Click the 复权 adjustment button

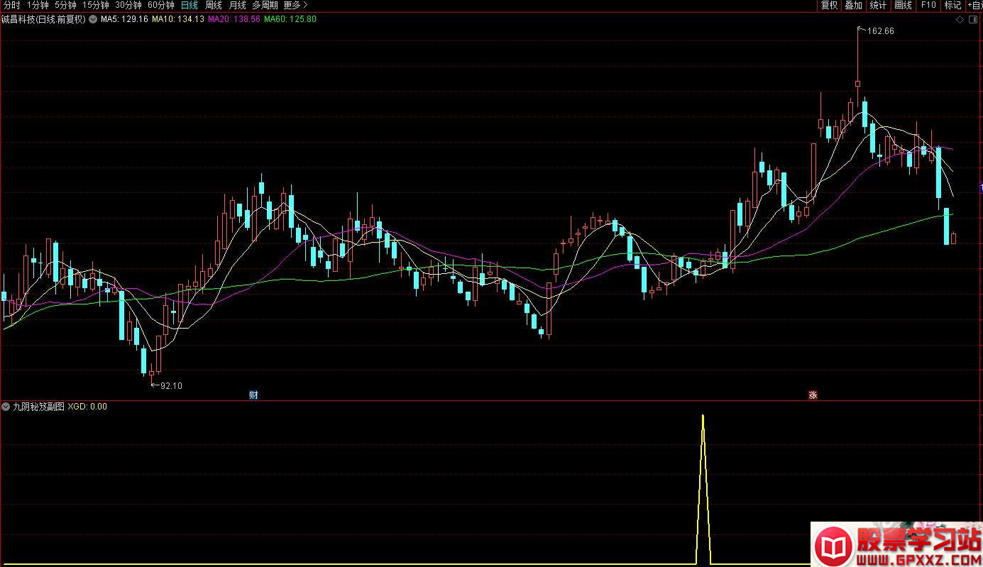point(829,5)
